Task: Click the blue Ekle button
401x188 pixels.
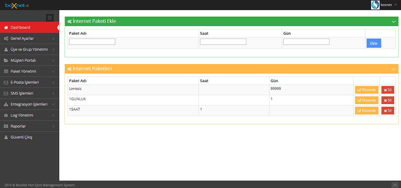Action: [374, 43]
